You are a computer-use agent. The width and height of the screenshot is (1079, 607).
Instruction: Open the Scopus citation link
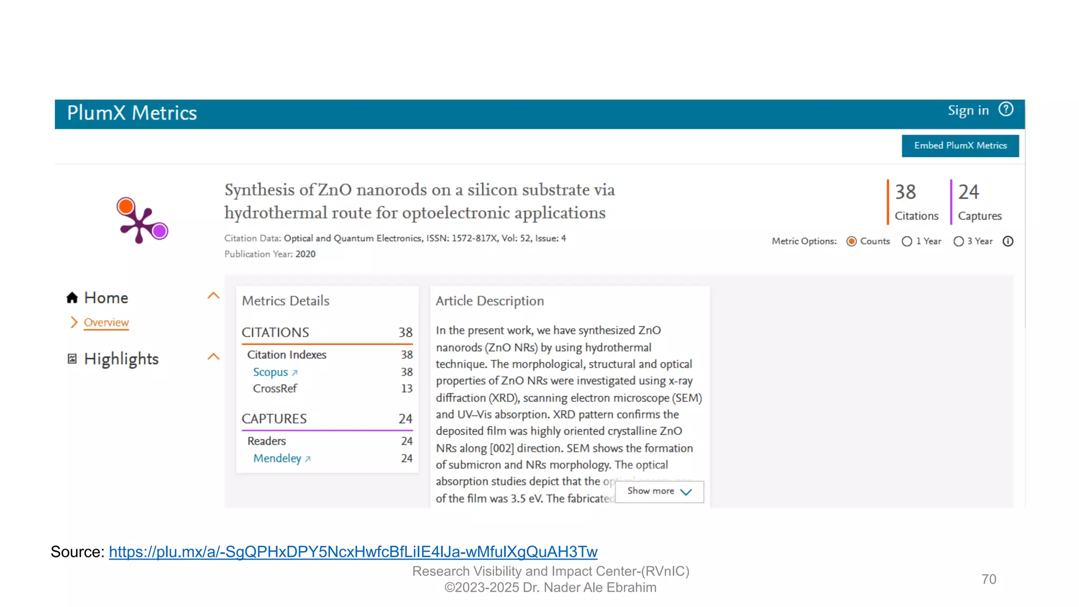tap(270, 372)
